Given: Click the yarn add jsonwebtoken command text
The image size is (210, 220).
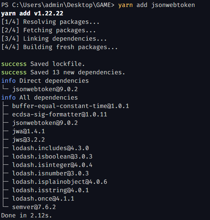Looking at the screenshot, I should pos(157,5).
